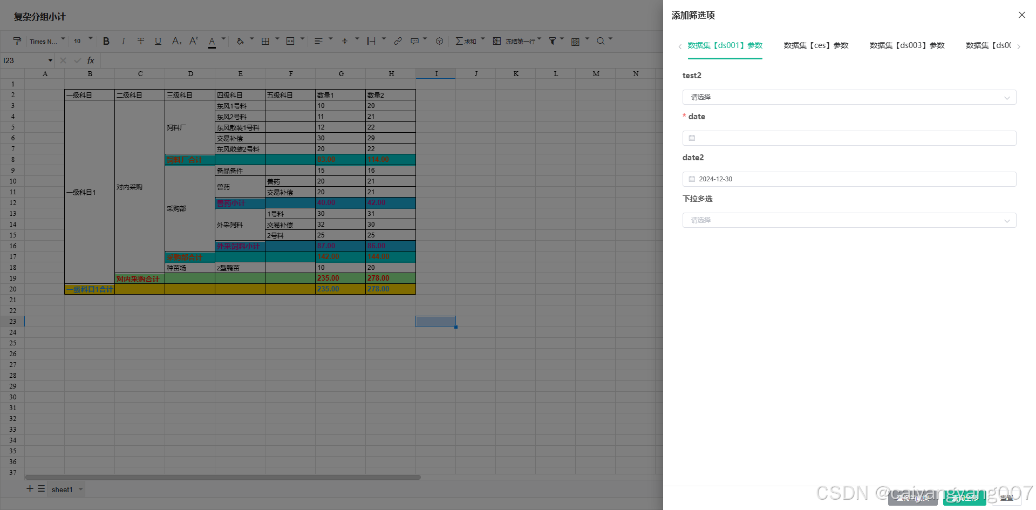Click the fill color bucket icon
This screenshot has height=510, width=1036.
(x=240, y=41)
